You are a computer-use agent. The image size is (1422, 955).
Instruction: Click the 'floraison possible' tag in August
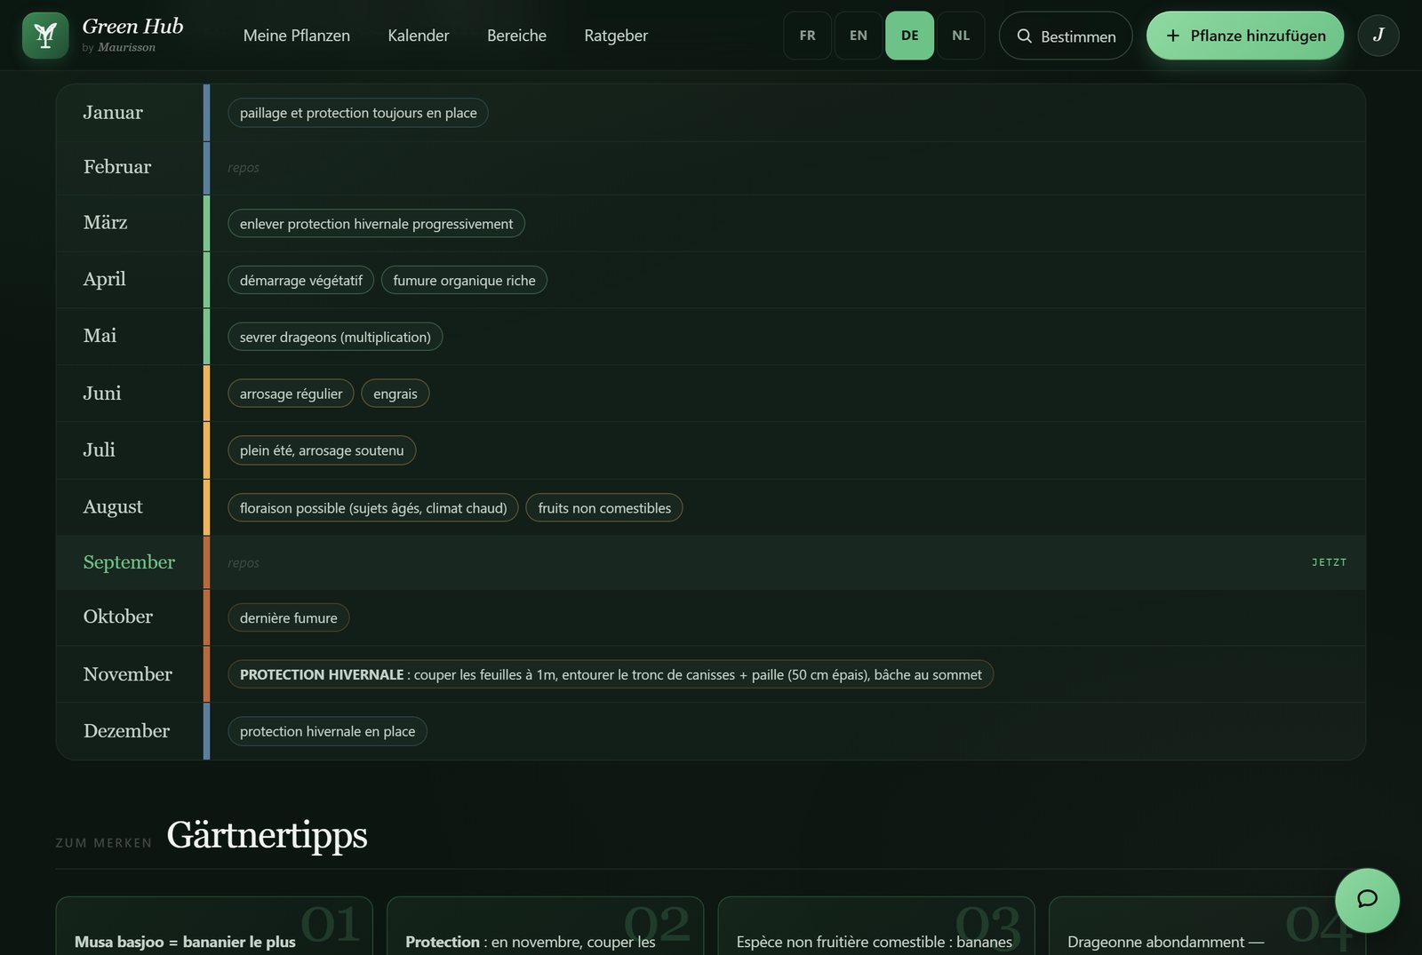(x=373, y=508)
